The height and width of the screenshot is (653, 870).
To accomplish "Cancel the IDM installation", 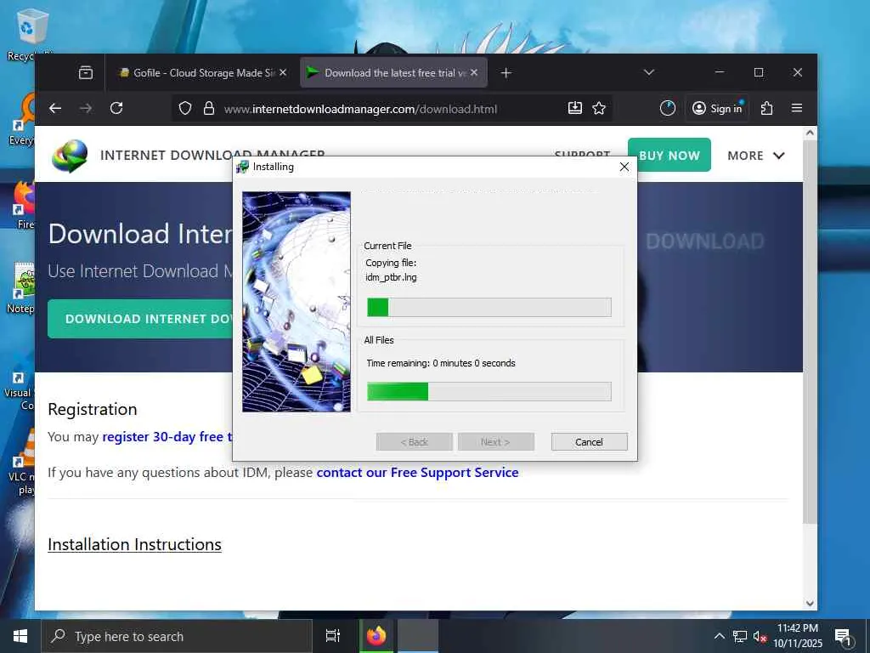I will coord(590,442).
